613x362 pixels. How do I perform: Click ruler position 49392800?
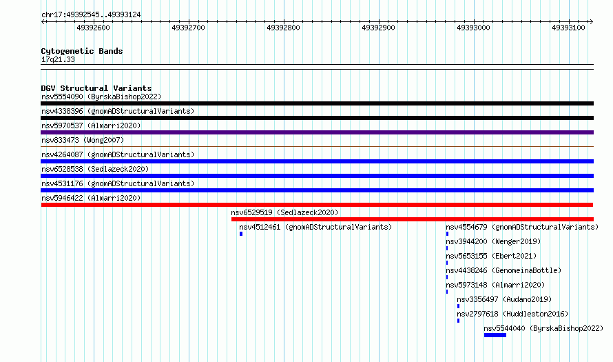point(284,28)
